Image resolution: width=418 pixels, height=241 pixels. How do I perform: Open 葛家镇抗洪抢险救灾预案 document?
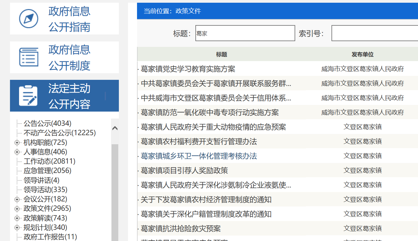[181, 229]
